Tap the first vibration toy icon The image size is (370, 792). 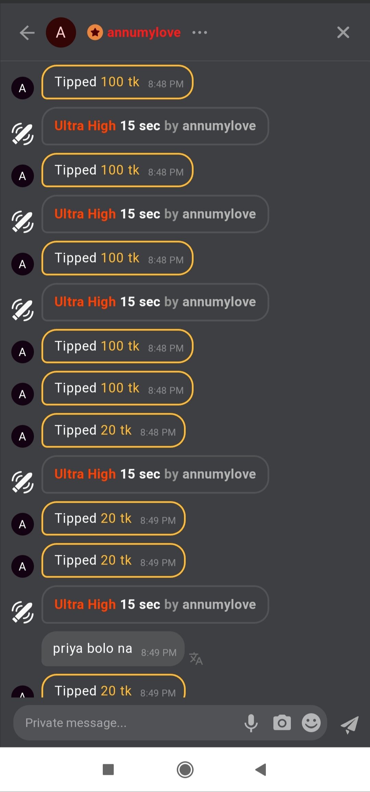[23, 133]
